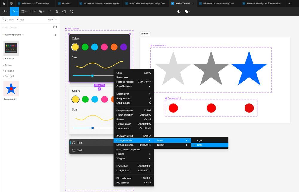Open the team library book icon

(55, 27)
